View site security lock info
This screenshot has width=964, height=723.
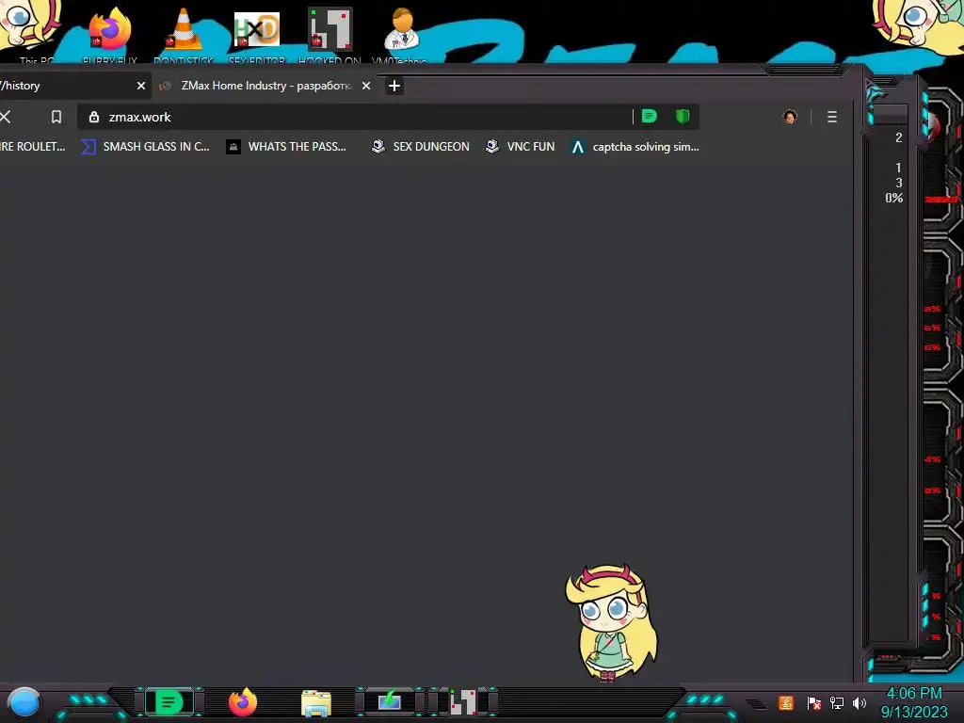pos(94,117)
